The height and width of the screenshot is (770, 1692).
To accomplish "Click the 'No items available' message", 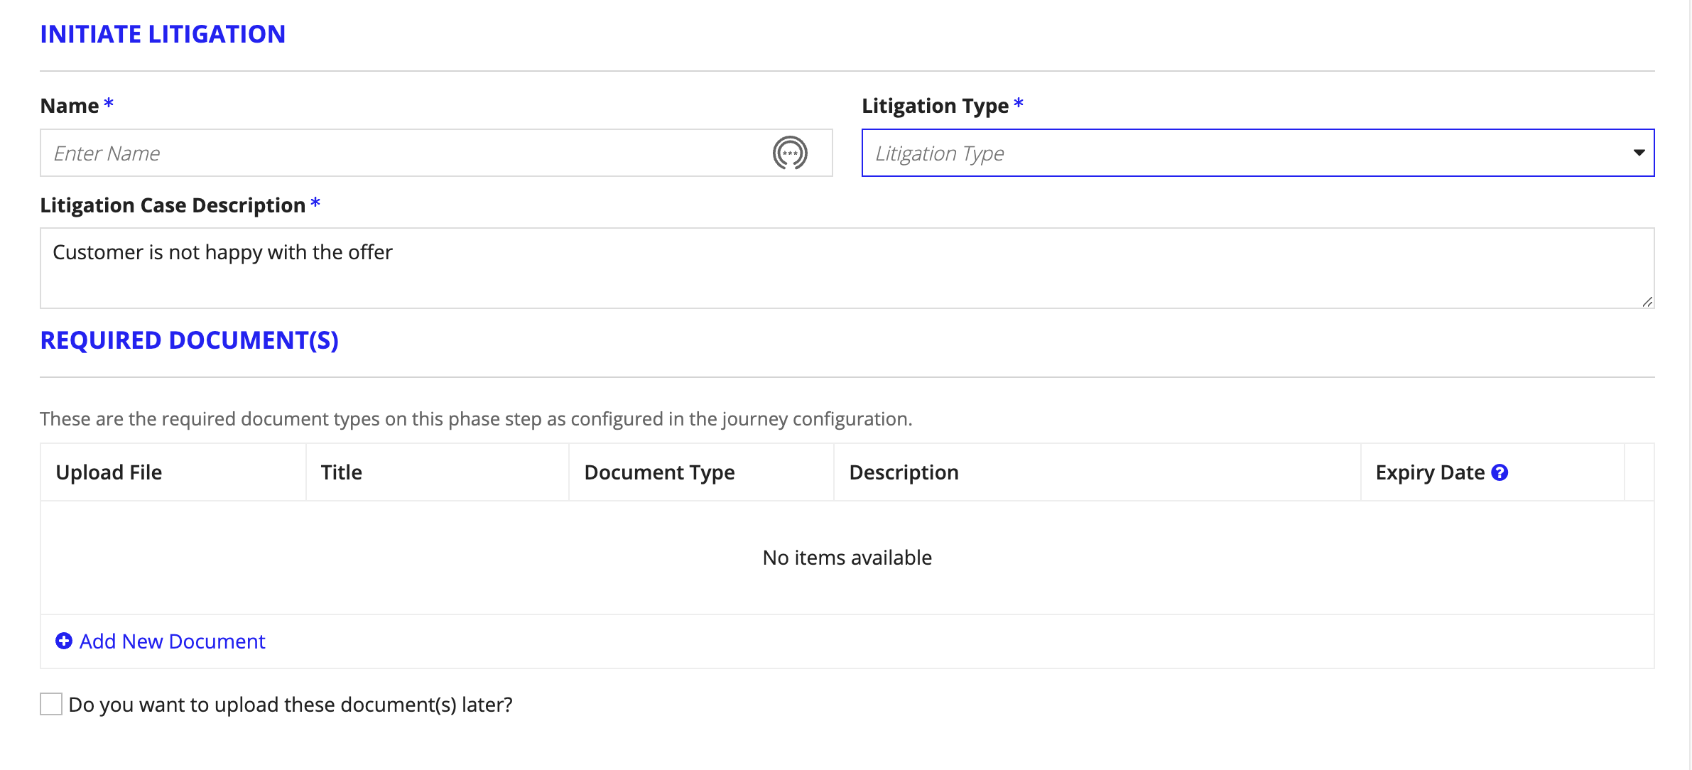I will pos(847,558).
